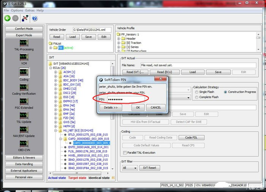The width and height of the screenshot is (266, 192).
Task: Click the DME2 [12] folder icon
Action: point(60,89)
